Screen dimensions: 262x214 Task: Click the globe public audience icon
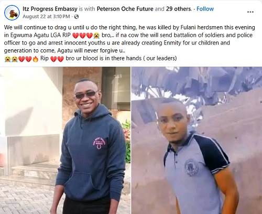click(x=77, y=17)
